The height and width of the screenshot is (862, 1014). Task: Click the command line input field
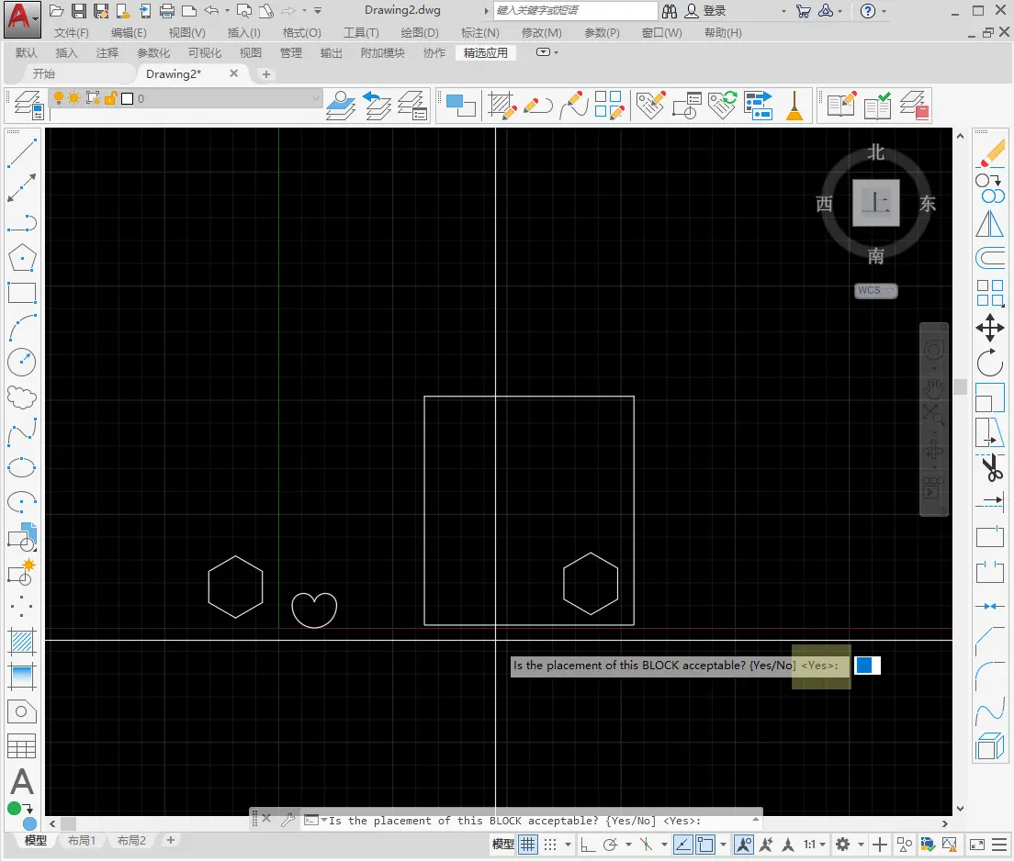pos(726,821)
